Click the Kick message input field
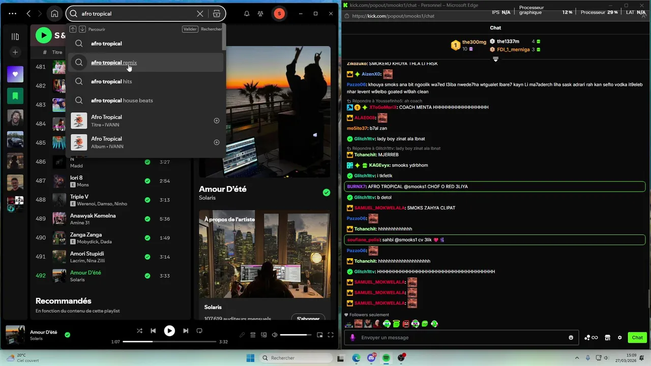This screenshot has width=651, height=366. click(460, 338)
